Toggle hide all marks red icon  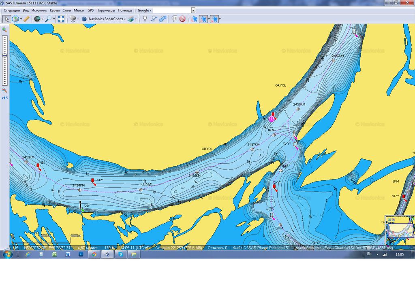(x=182, y=19)
